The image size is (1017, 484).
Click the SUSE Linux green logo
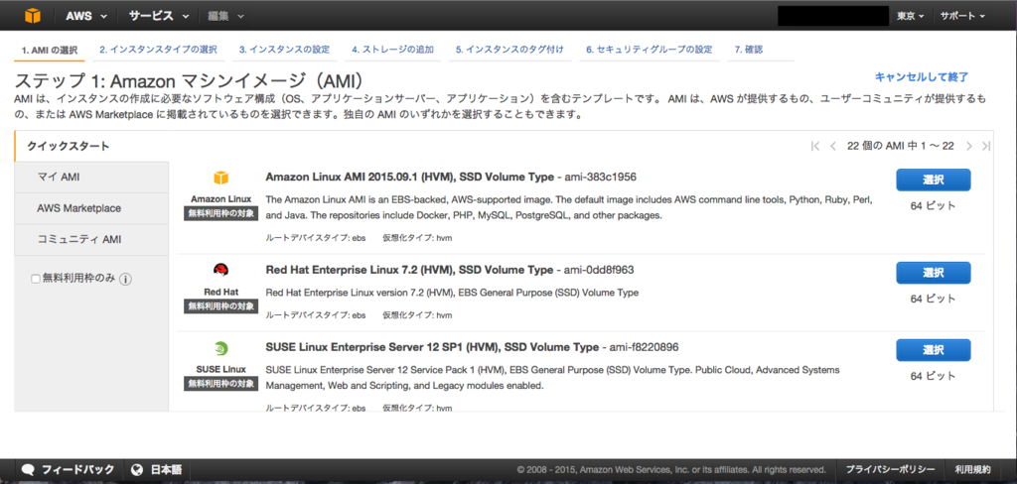(221, 348)
